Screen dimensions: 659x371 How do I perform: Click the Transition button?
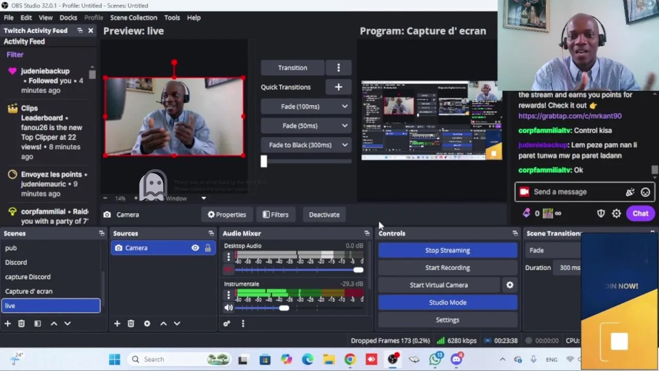click(x=292, y=68)
